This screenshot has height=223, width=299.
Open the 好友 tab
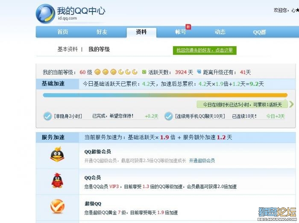point(102,32)
